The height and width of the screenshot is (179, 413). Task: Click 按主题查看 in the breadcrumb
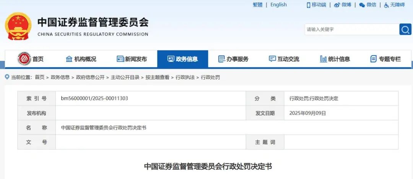[x=158, y=77]
